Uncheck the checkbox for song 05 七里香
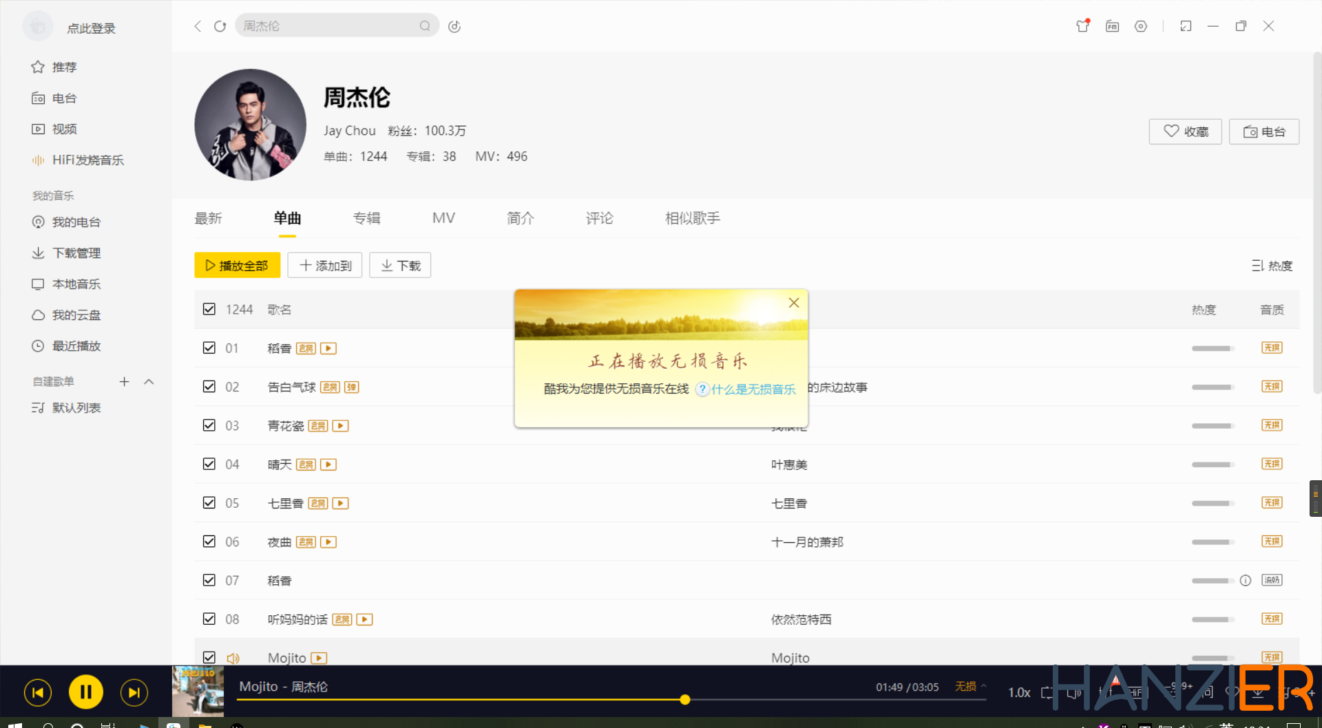 tap(209, 503)
